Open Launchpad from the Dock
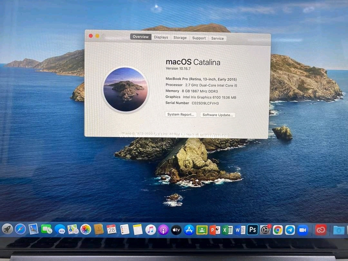 pos(7,229)
